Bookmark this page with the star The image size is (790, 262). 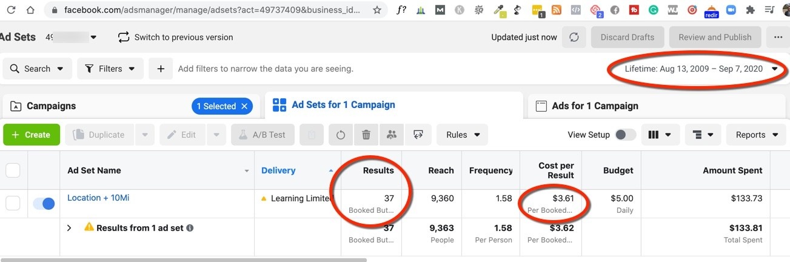click(377, 10)
